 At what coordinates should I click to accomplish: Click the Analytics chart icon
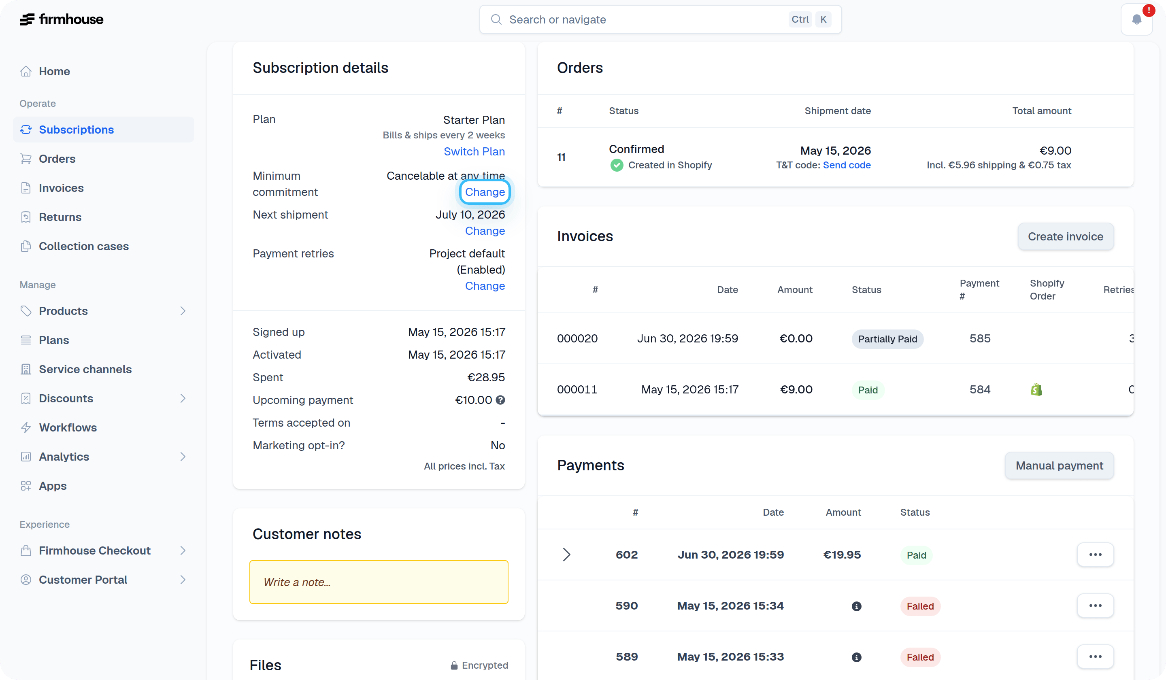tap(26, 457)
